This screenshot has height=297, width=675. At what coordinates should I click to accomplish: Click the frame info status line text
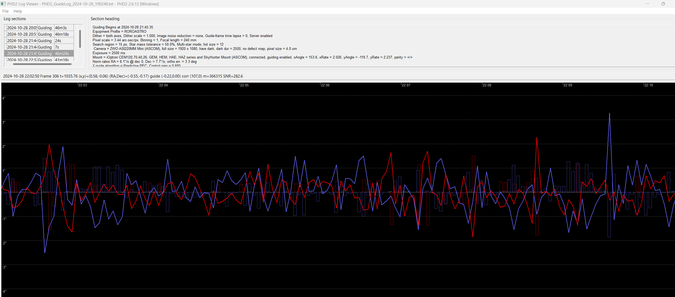tap(123, 76)
